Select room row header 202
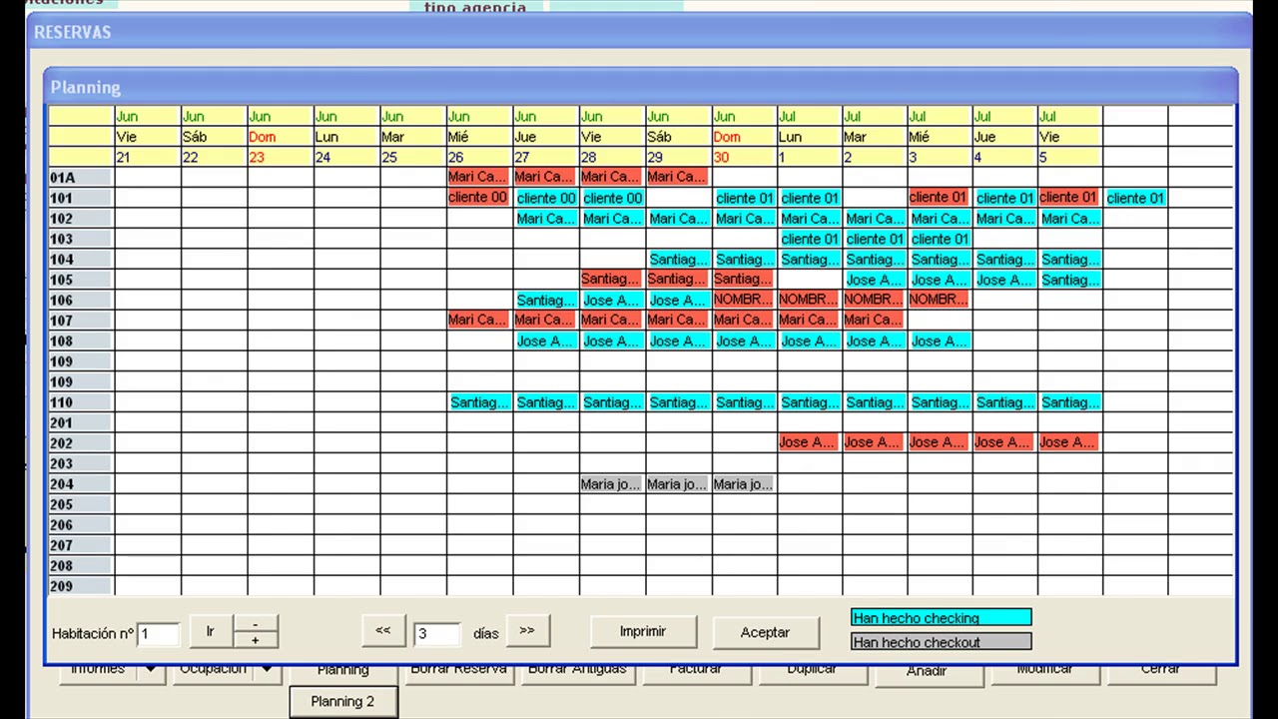Viewport: 1278px width, 719px height. point(80,443)
